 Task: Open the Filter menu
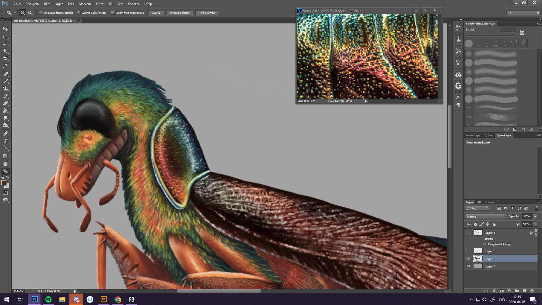[100, 4]
